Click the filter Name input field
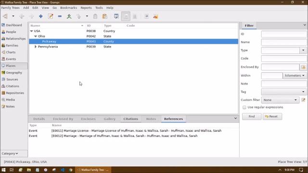308x173 pixels. (284, 42)
